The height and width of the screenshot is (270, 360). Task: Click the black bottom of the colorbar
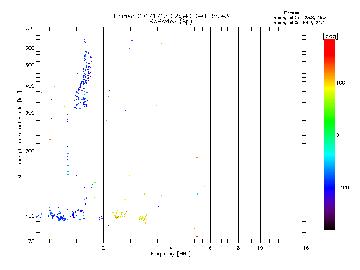click(329, 227)
